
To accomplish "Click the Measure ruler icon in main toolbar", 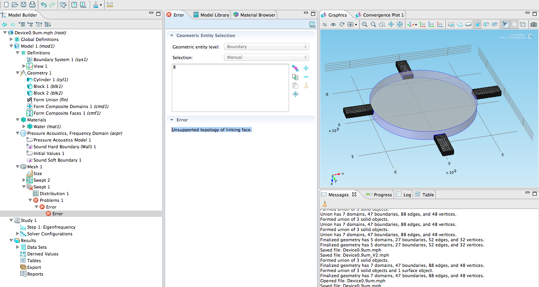I will pos(110,5).
